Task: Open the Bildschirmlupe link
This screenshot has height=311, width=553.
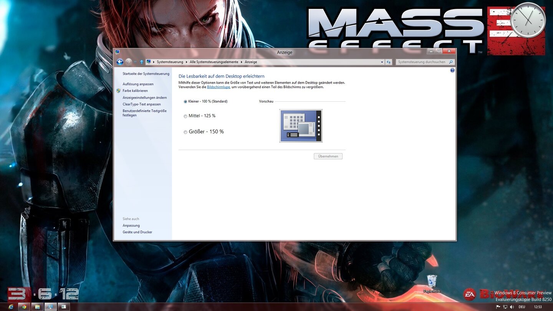Action: [219, 87]
